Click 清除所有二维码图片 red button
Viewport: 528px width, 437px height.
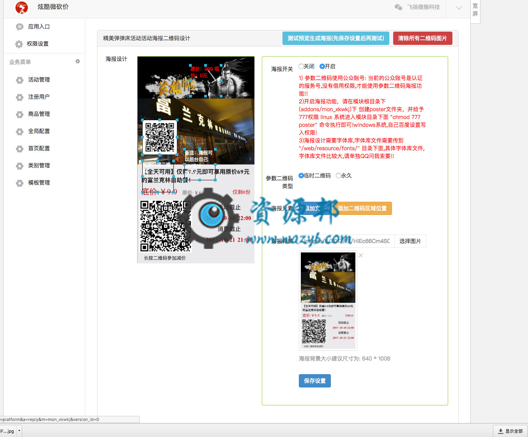click(x=423, y=38)
